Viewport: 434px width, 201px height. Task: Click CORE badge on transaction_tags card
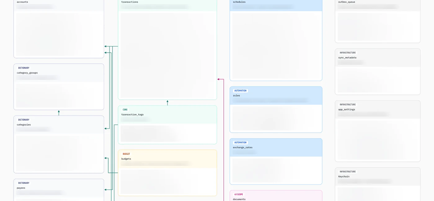click(x=125, y=109)
